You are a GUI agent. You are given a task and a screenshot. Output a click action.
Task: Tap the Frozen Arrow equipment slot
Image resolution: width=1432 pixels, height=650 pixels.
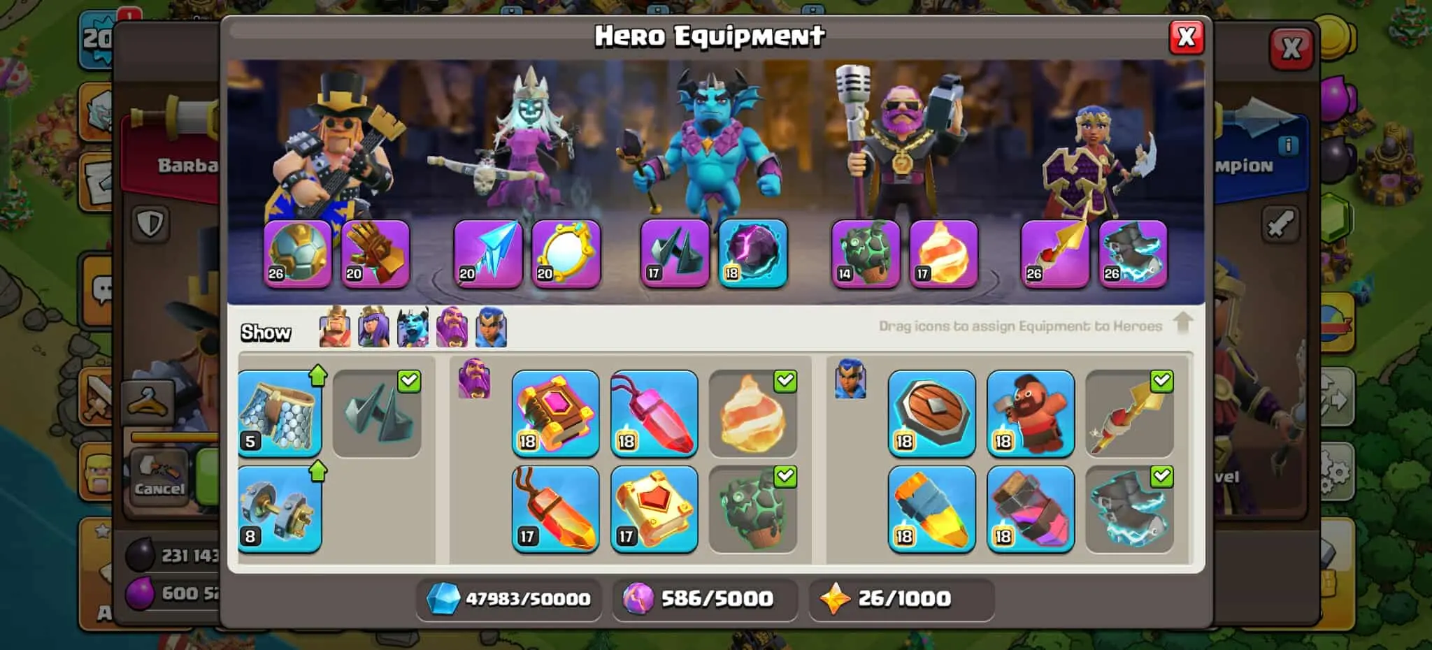tap(488, 254)
